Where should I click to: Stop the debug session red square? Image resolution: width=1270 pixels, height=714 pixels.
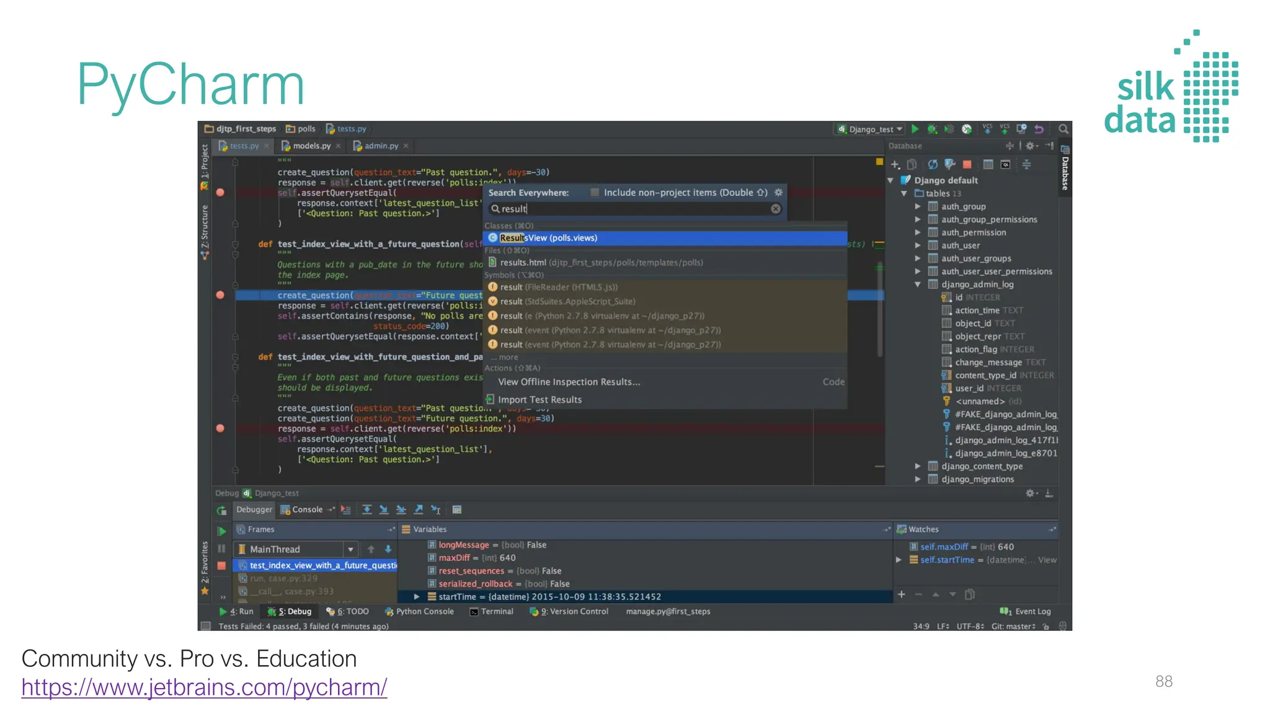point(221,565)
